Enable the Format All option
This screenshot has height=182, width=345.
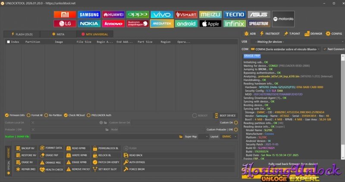point(28,115)
